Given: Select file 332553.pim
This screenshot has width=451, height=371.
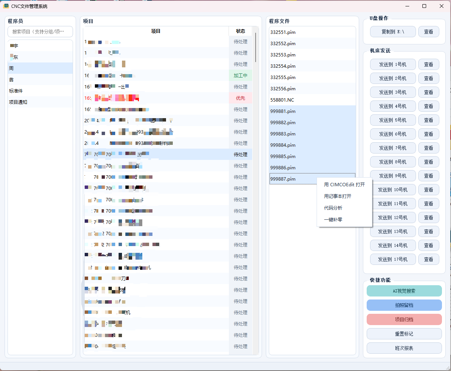Looking at the screenshot, I should click(x=312, y=55).
